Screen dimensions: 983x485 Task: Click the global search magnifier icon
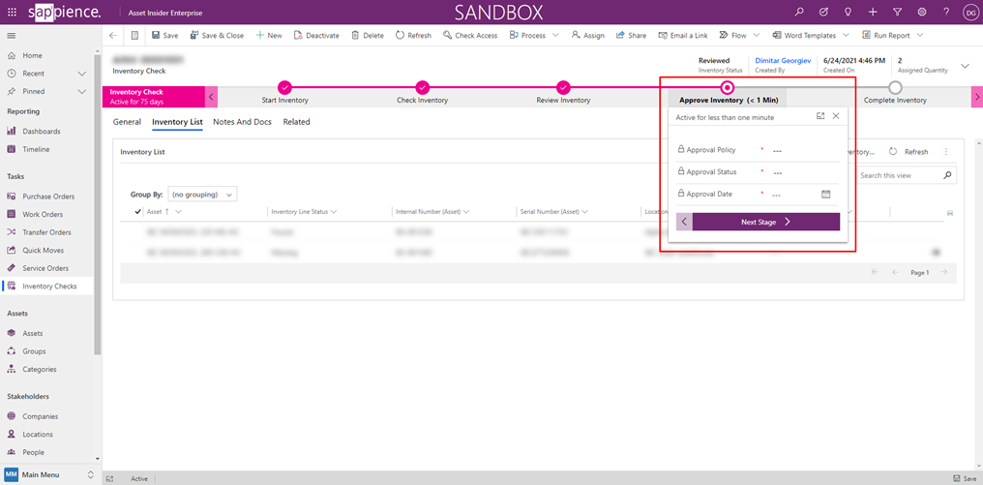pyautogui.click(x=799, y=12)
